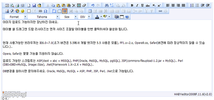Expand the DIV block dropdown

click(84, 17)
